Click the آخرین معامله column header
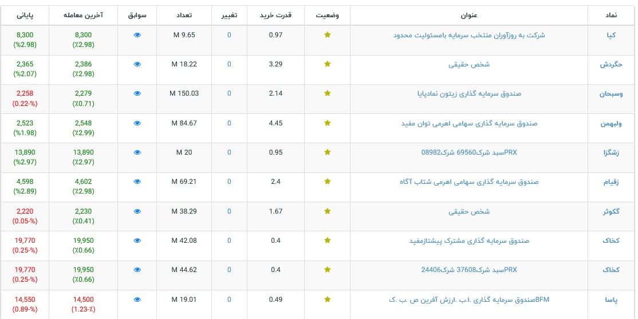Viewport: 638px width, 319px height. pos(84,15)
